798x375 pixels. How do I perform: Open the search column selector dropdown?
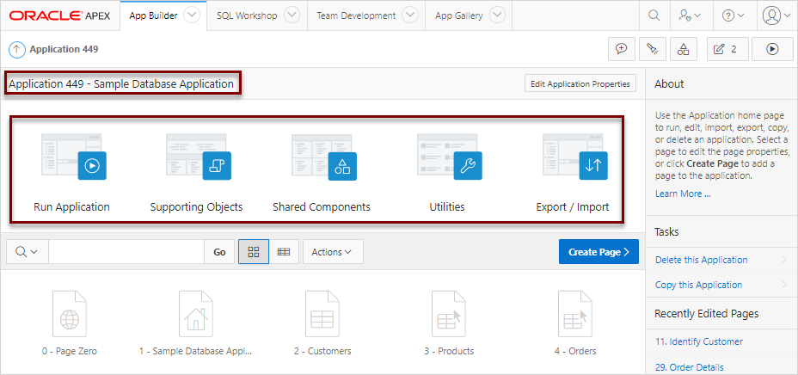click(x=28, y=252)
